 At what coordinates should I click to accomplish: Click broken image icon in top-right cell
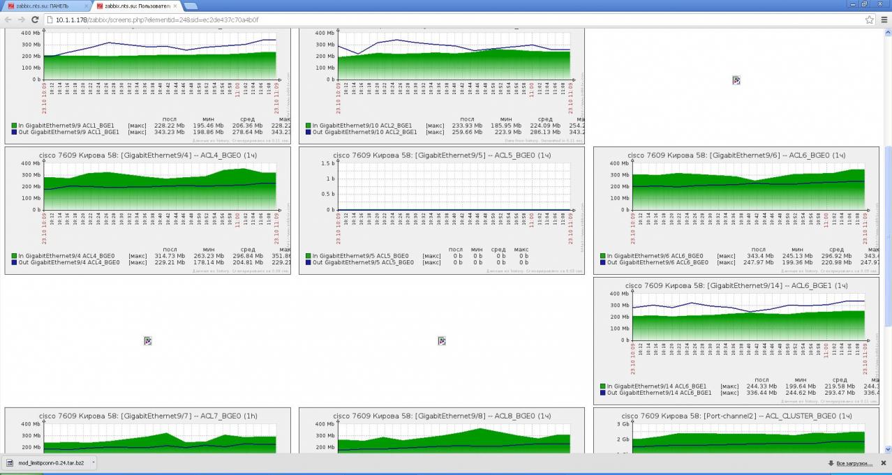point(736,80)
